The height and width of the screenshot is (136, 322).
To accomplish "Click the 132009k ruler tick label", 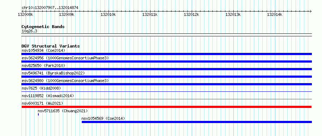I will (x=67, y=14).
